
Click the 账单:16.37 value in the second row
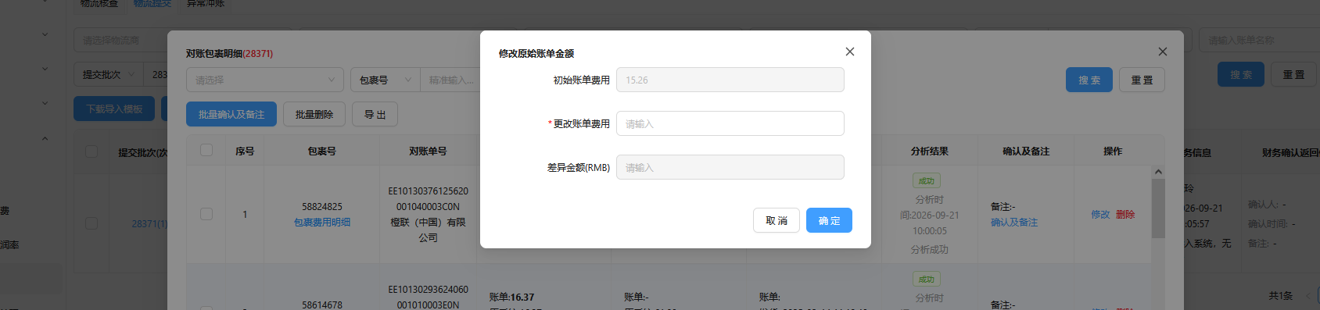click(511, 297)
